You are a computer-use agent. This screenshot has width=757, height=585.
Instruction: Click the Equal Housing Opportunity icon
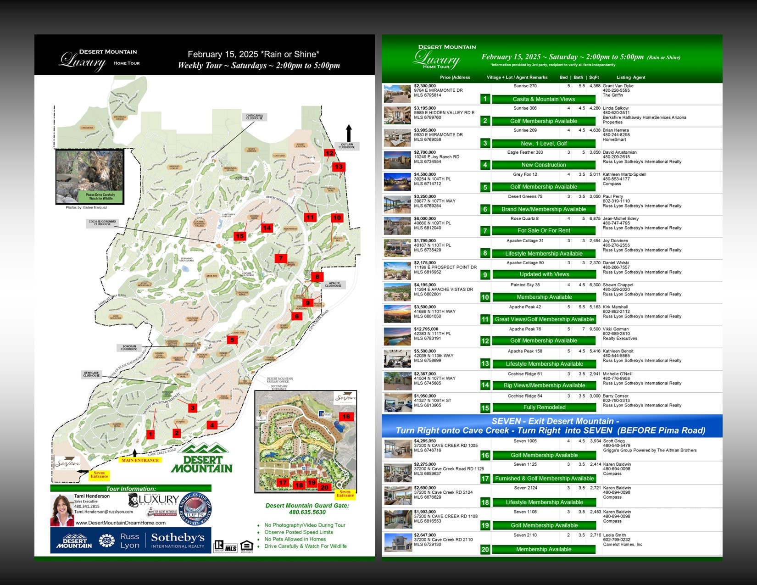click(246, 546)
